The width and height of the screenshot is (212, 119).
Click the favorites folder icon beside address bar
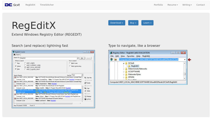[x=115, y=59]
